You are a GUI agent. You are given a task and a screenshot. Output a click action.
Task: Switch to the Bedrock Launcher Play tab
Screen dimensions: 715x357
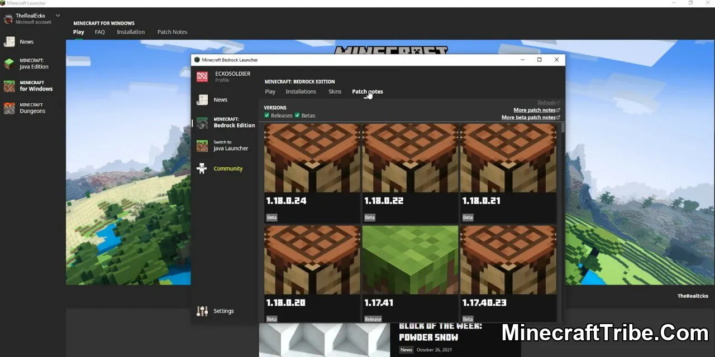coord(270,91)
